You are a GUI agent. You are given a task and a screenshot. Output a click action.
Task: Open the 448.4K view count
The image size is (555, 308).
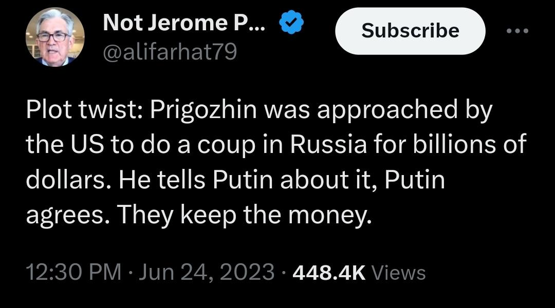pyautogui.click(x=328, y=272)
